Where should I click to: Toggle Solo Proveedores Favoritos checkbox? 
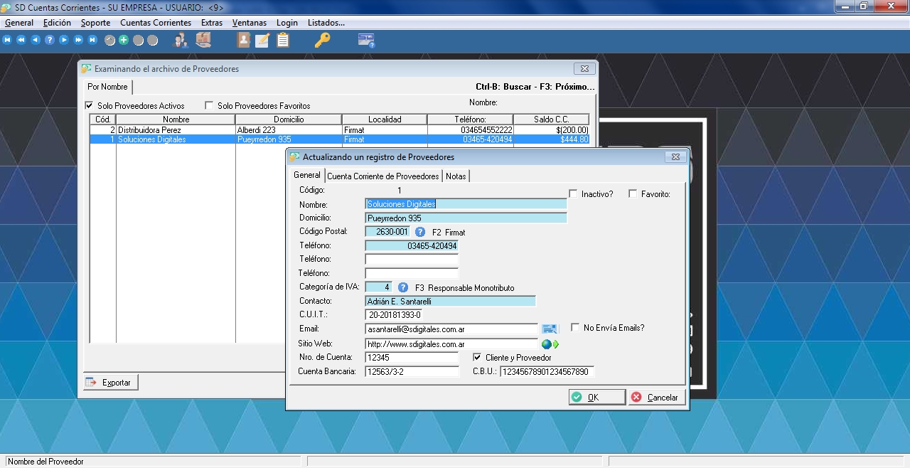pyautogui.click(x=209, y=106)
